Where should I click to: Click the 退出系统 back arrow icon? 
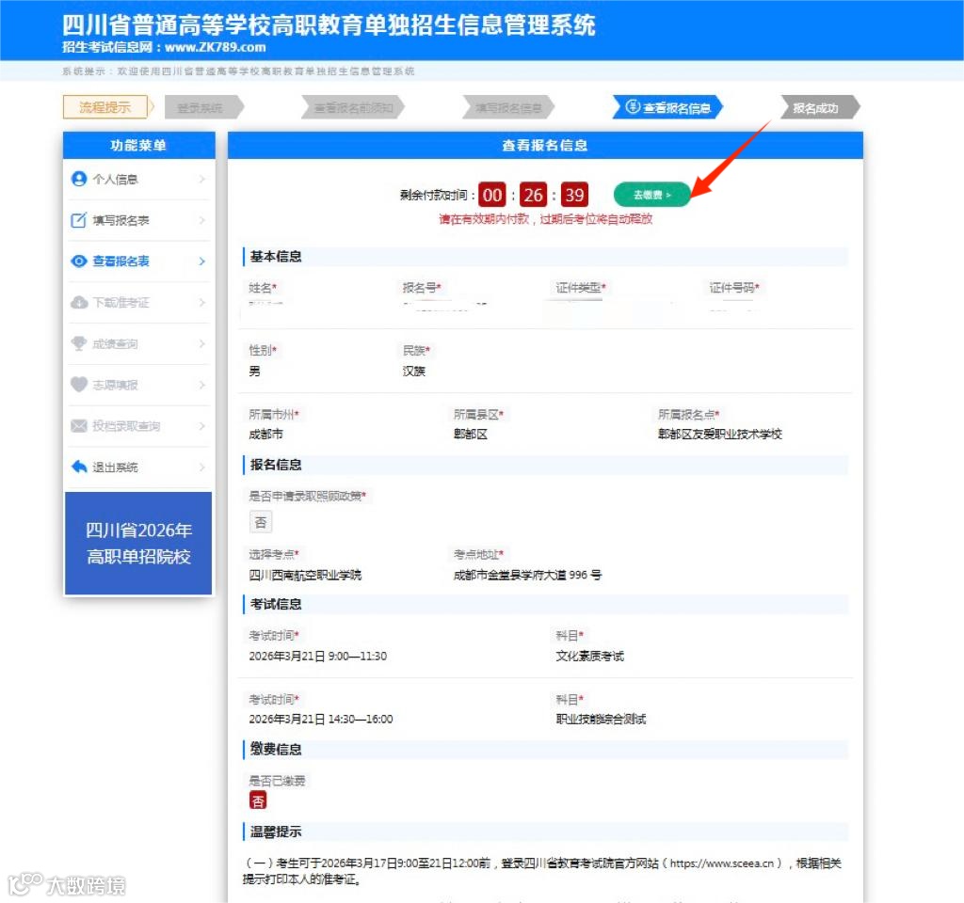pyautogui.click(x=79, y=467)
